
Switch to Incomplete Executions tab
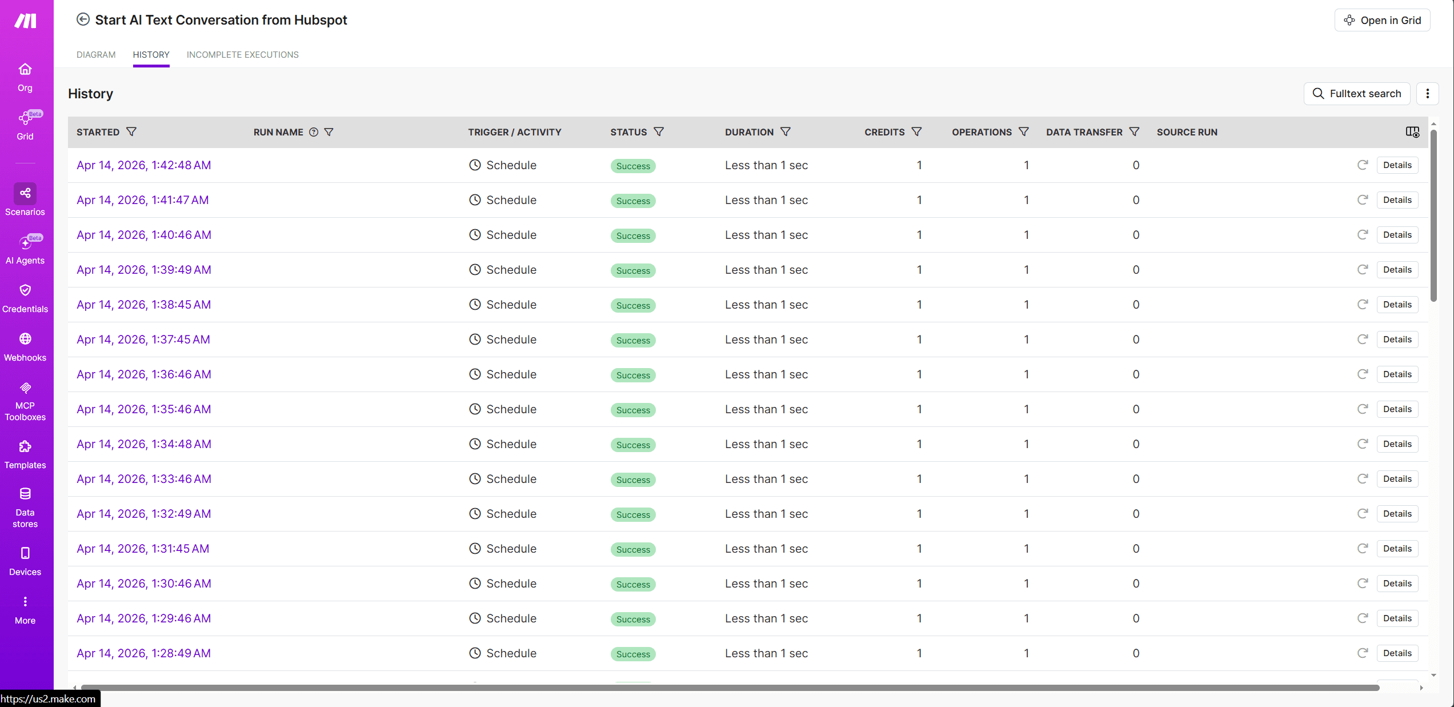(x=242, y=55)
